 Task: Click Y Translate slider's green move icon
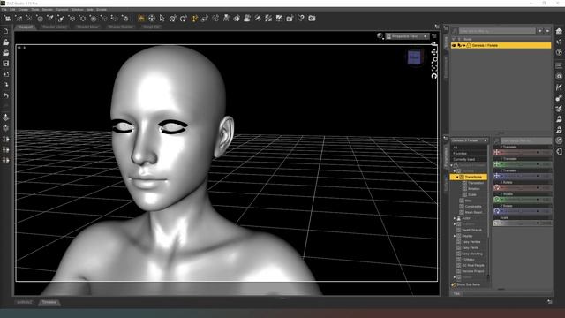[x=496, y=164]
